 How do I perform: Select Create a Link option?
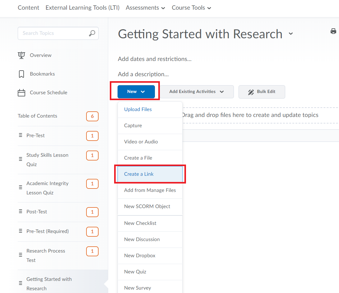pyautogui.click(x=150, y=174)
